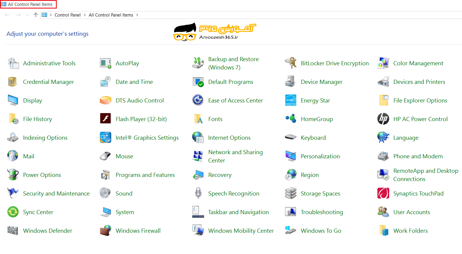Click the Color Management icon

tap(383, 63)
